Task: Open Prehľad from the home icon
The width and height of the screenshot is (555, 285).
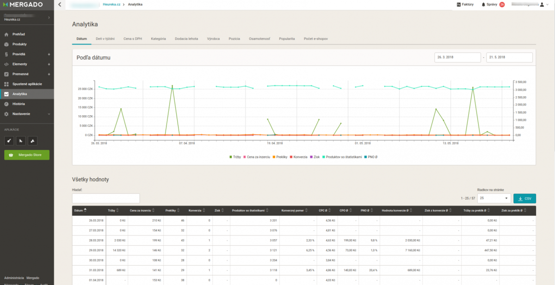Action: coord(6,34)
